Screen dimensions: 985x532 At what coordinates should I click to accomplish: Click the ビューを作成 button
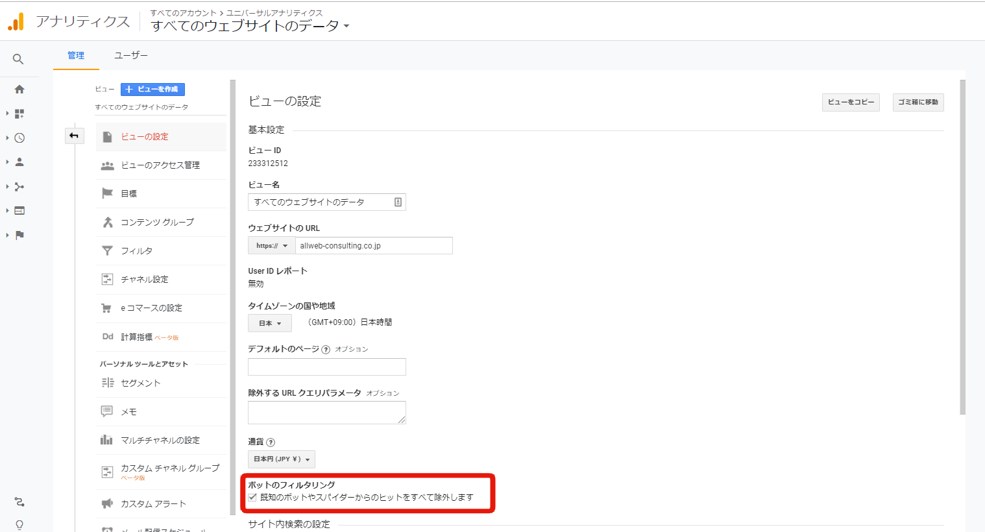(152, 90)
